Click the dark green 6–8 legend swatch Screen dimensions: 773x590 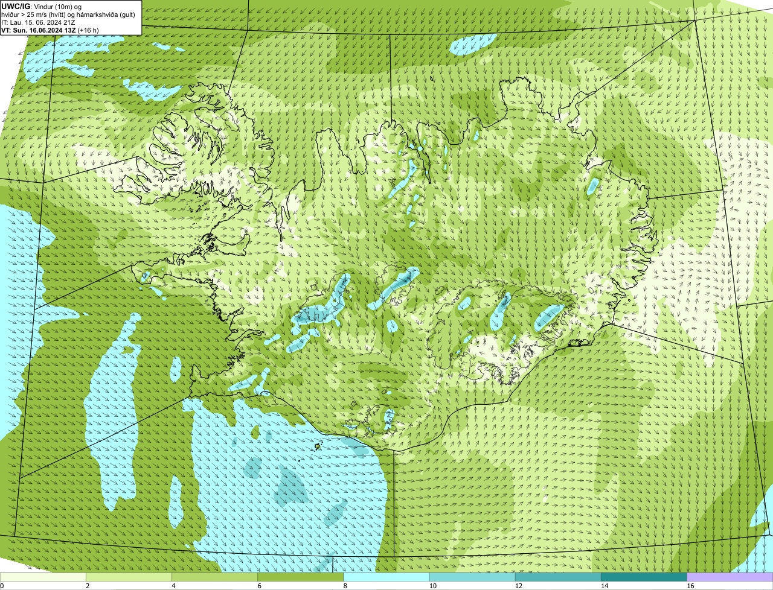tap(301, 577)
